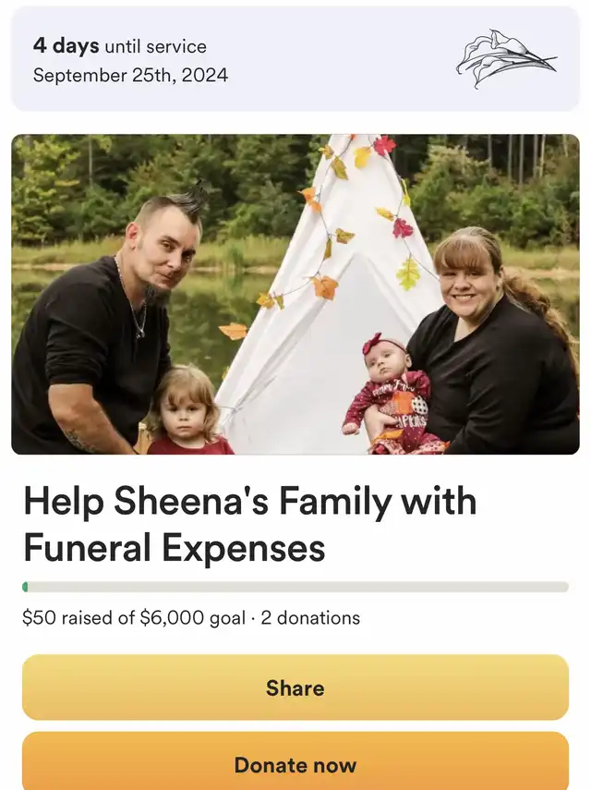Click the pale lavender service countdown banner
This screenshot has height=790, width=591.
[295, 59]
